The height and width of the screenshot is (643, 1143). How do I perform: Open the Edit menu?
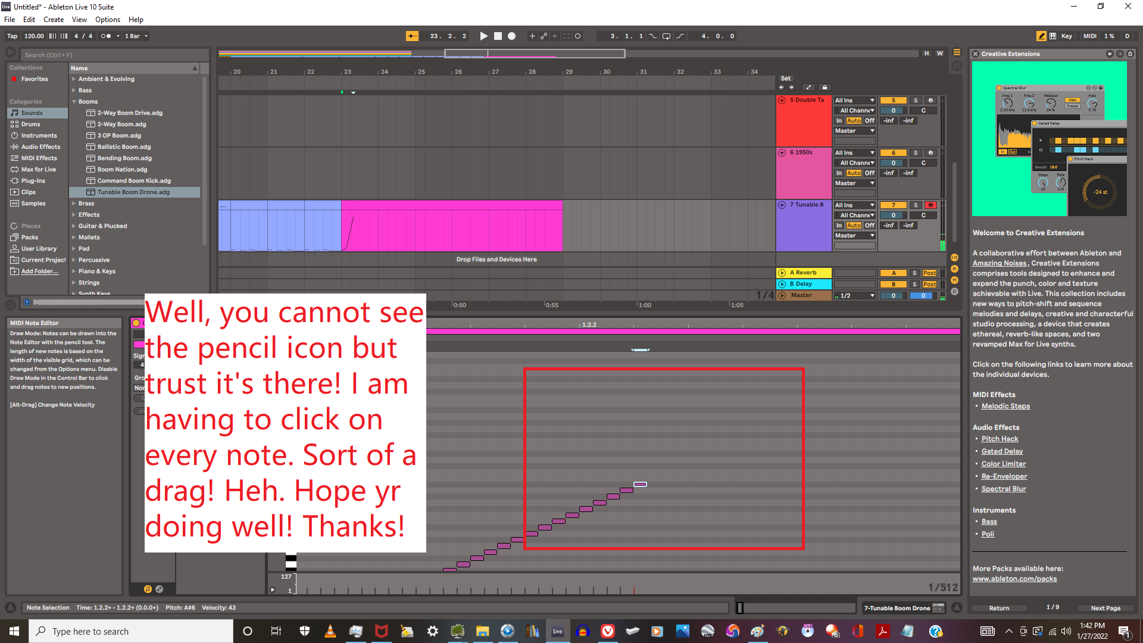[29, 20]
